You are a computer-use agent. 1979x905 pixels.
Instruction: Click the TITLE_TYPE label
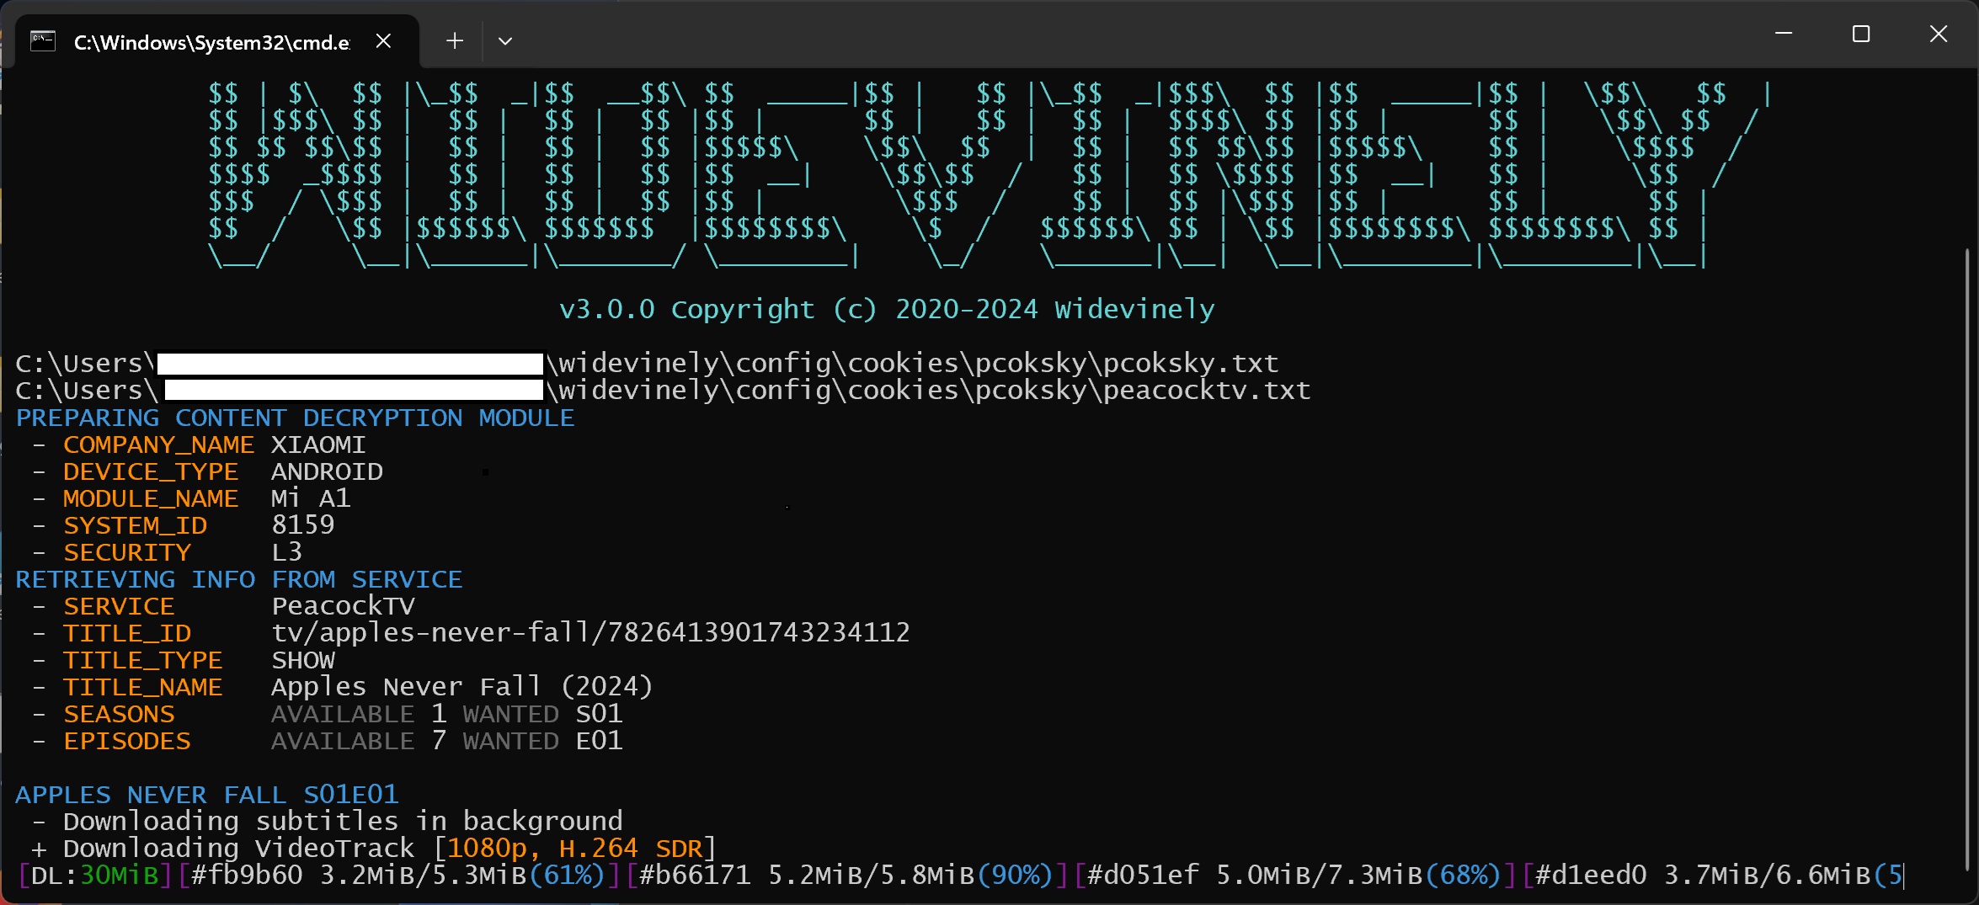143,660
